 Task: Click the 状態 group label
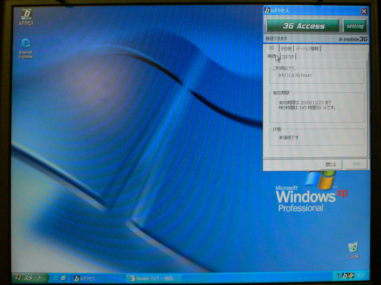[x=277, y=129]
